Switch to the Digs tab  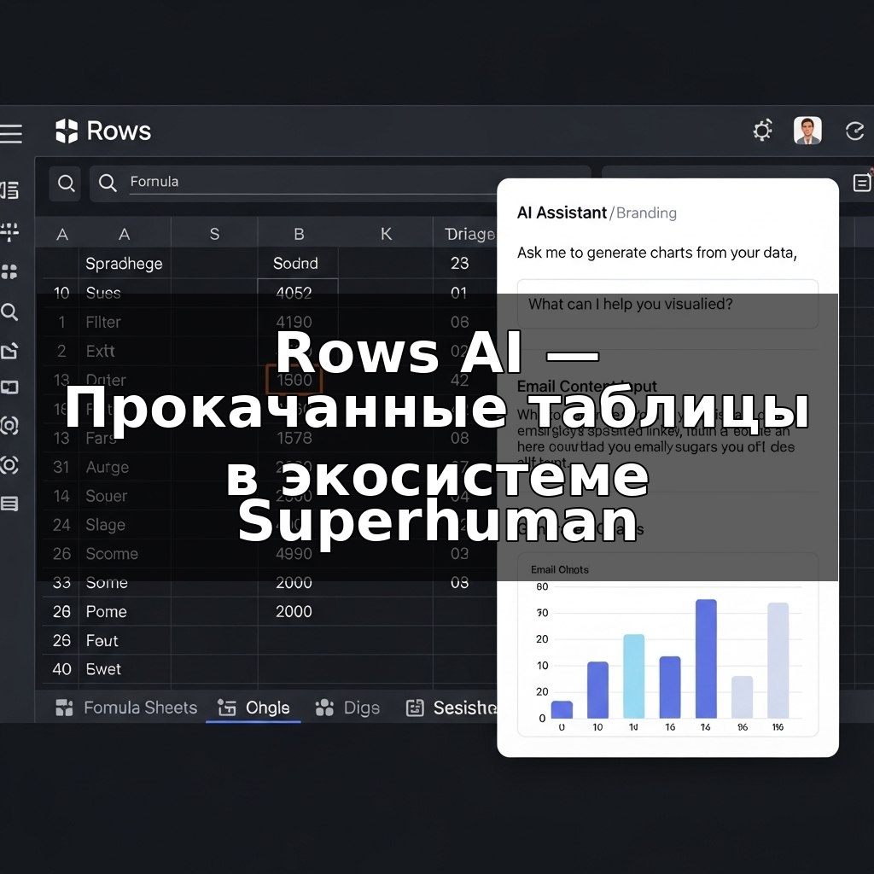coord(347,708)
